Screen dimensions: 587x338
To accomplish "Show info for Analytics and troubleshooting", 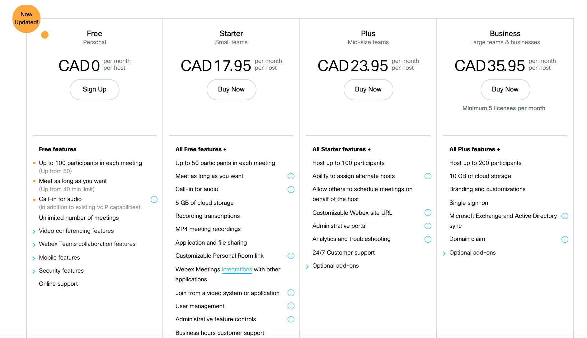I will (428, 239).
